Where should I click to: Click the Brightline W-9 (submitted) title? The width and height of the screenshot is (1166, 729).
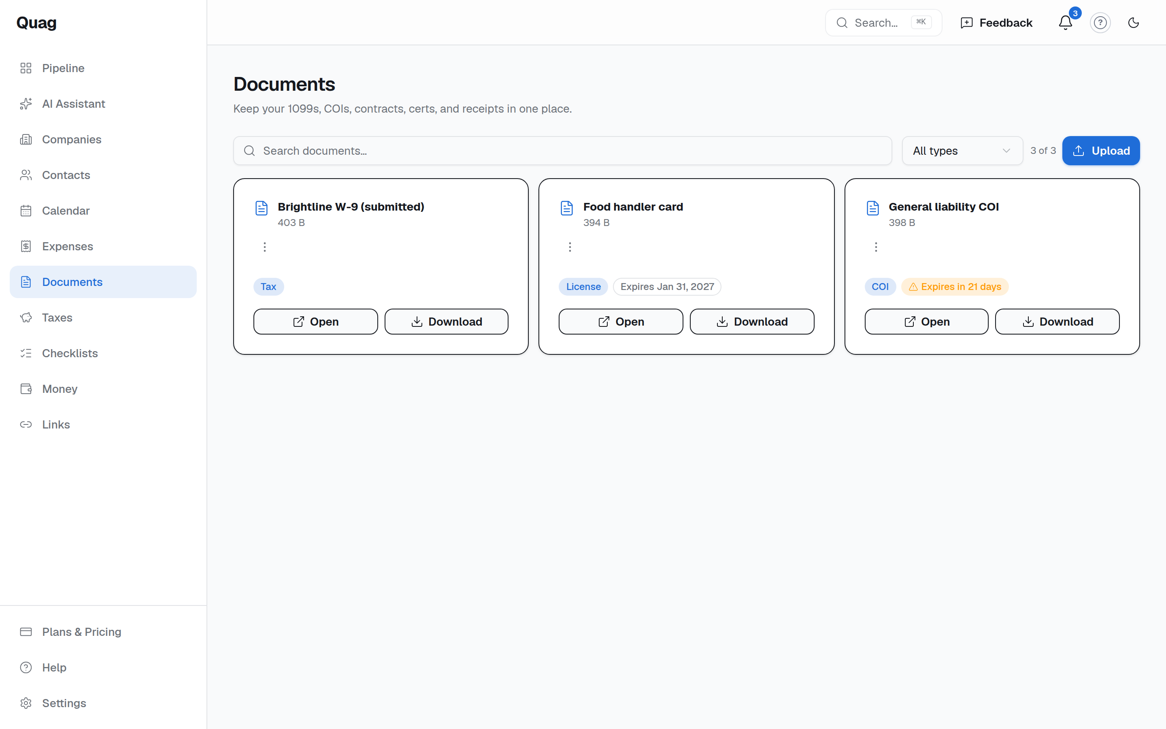[351, 207]
